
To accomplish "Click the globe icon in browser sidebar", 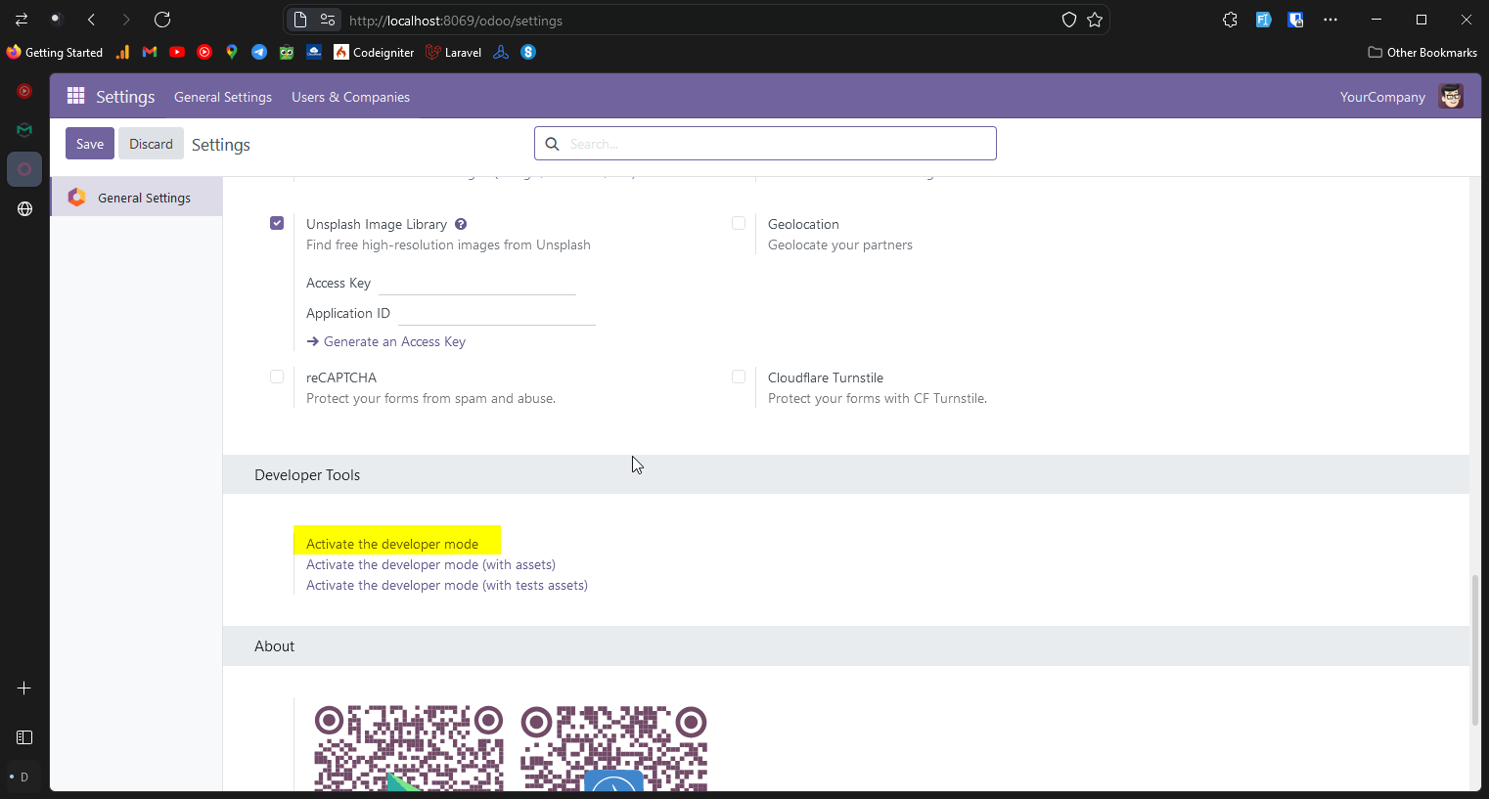I will coord(24,208).
